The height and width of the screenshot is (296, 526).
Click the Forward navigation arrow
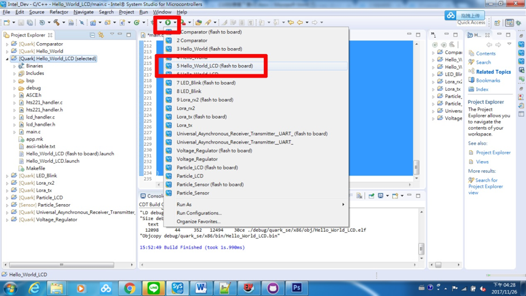coord(314,22)
